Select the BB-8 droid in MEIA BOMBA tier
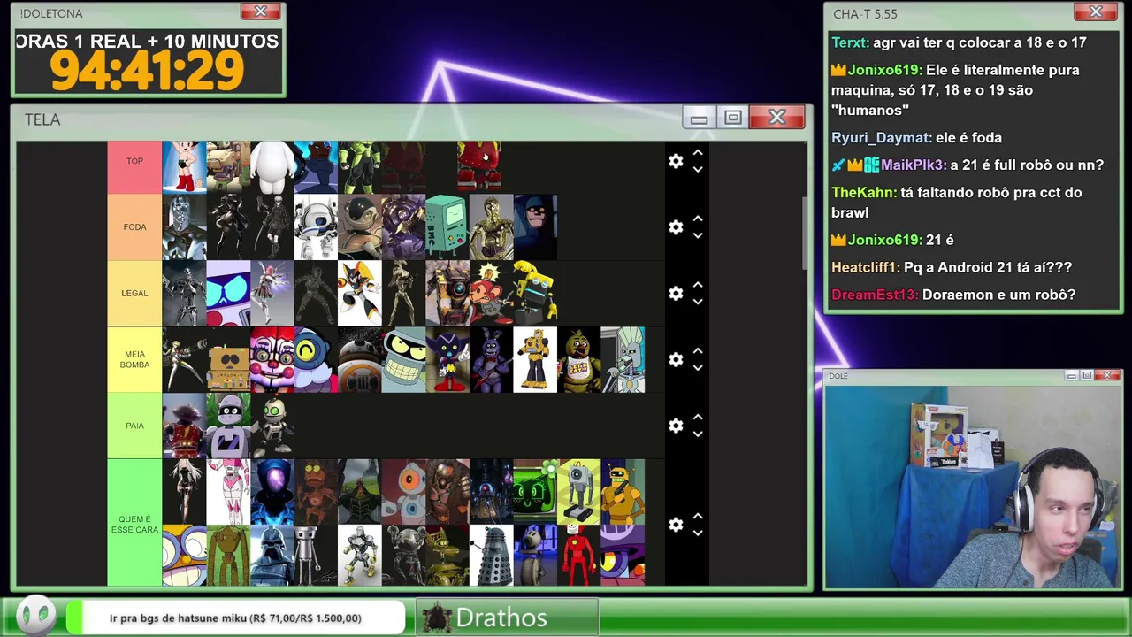The width and height of the screenshot is (1132, 637). coord(359,359)
